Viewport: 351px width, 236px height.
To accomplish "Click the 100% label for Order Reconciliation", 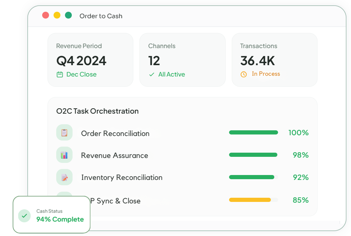I will [x=299, y=133].
